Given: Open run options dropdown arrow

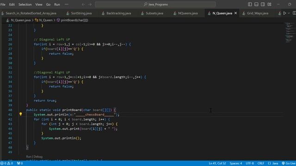Looking at the screenshot, I should 289,13.
